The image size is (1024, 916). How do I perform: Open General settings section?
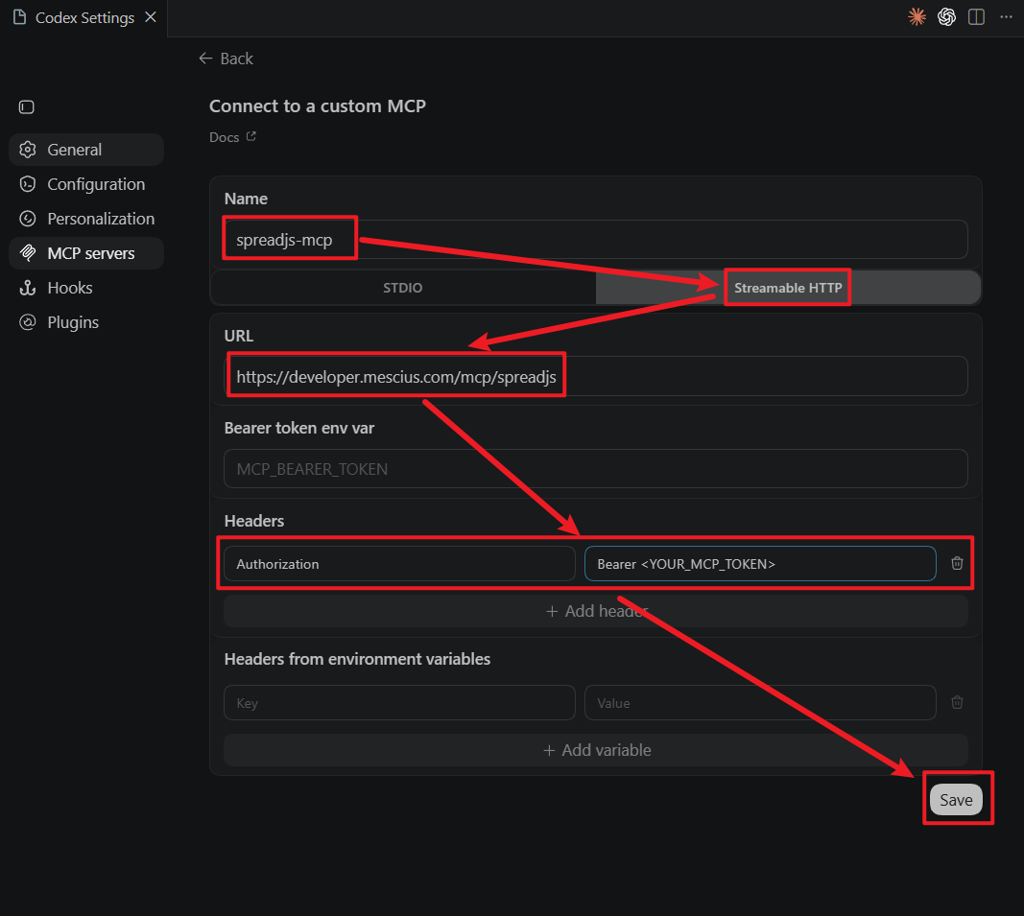click(86, 150)
